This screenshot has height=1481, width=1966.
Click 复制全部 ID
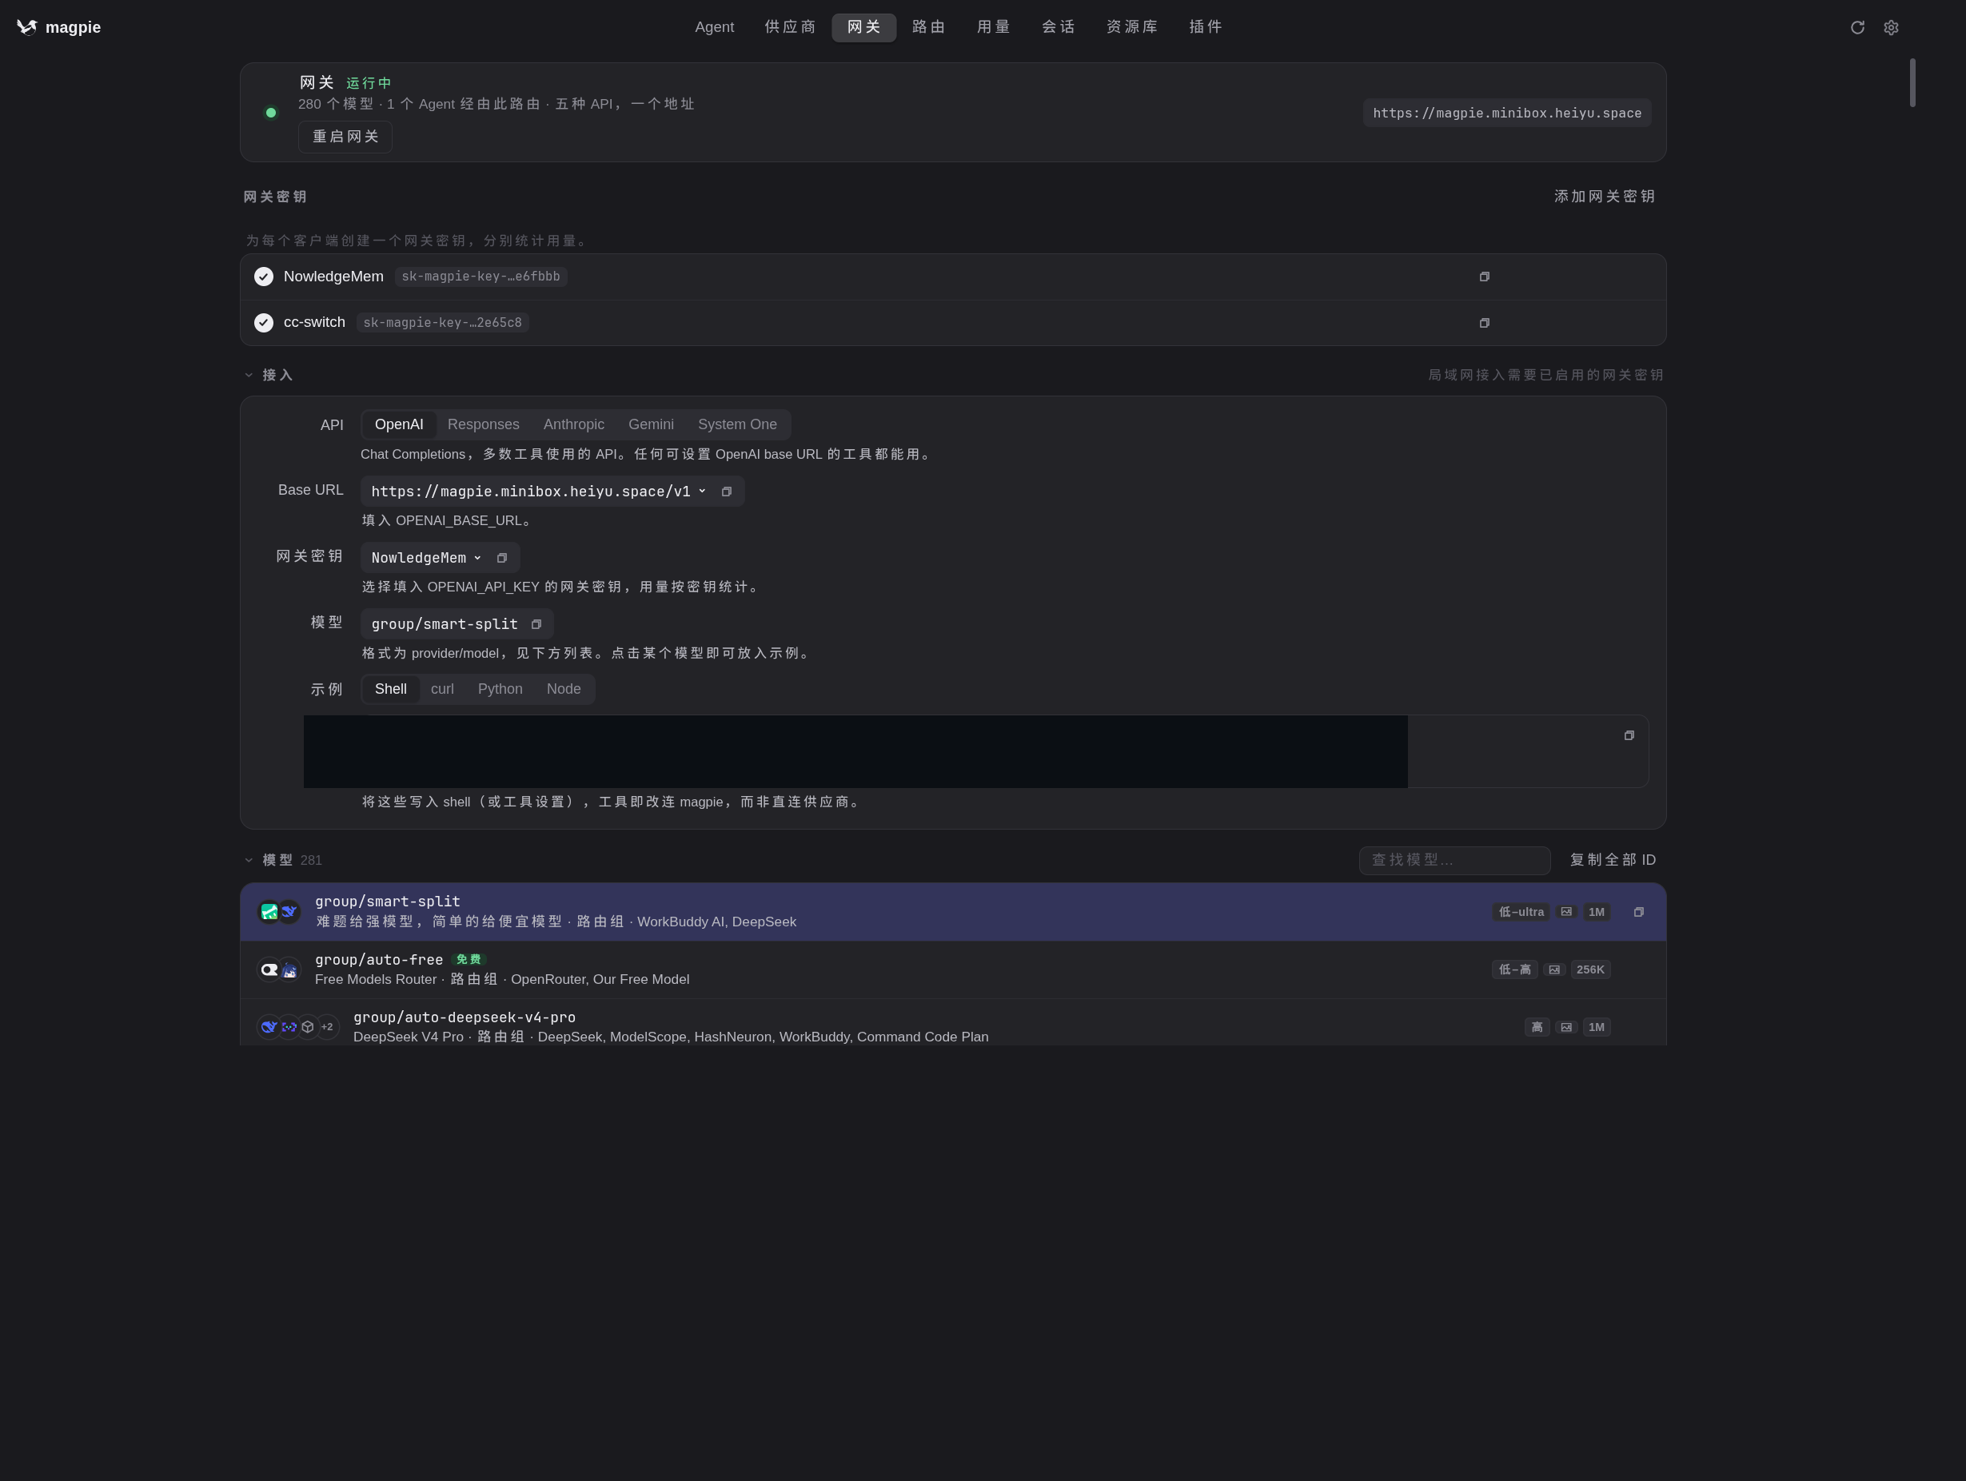click(x=1613, y=860)
